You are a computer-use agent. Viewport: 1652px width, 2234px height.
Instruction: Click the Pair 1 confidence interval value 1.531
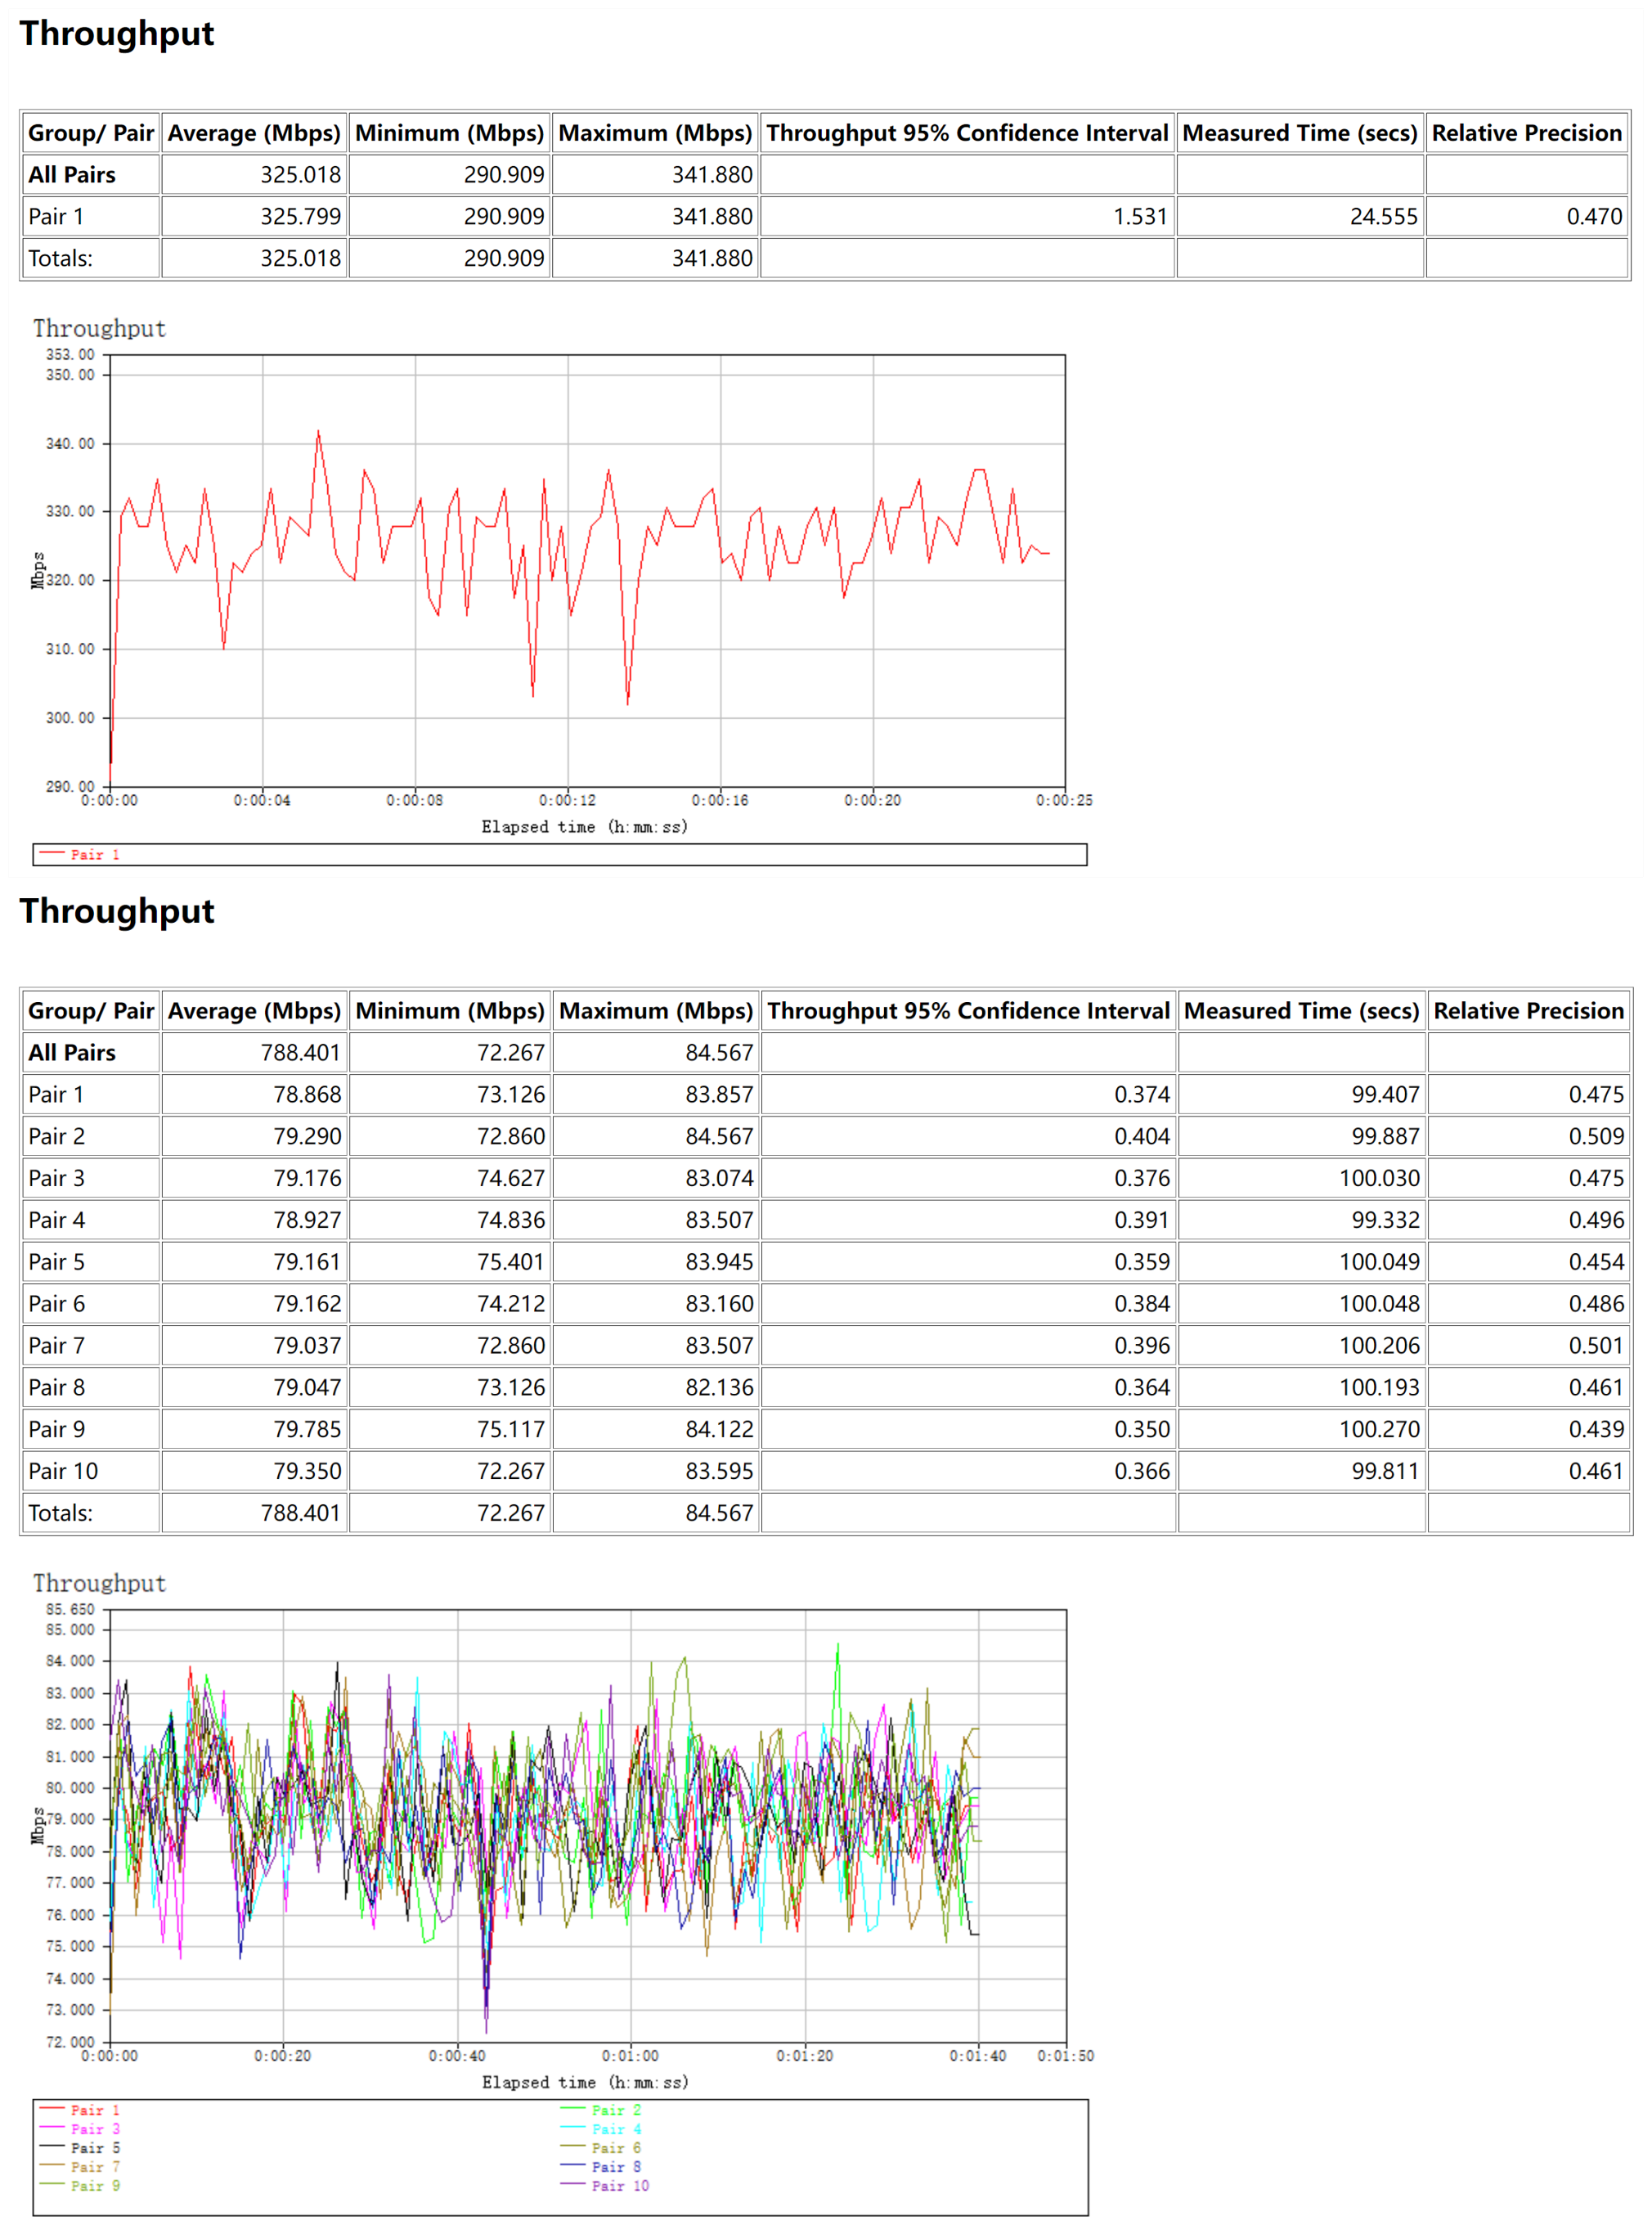point(1139,216)
